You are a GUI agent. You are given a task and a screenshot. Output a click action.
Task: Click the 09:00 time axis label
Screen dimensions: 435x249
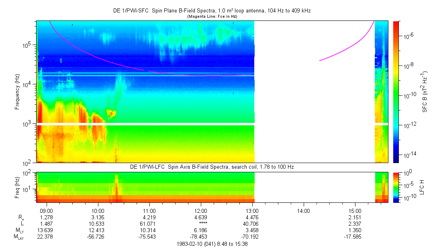47,211
